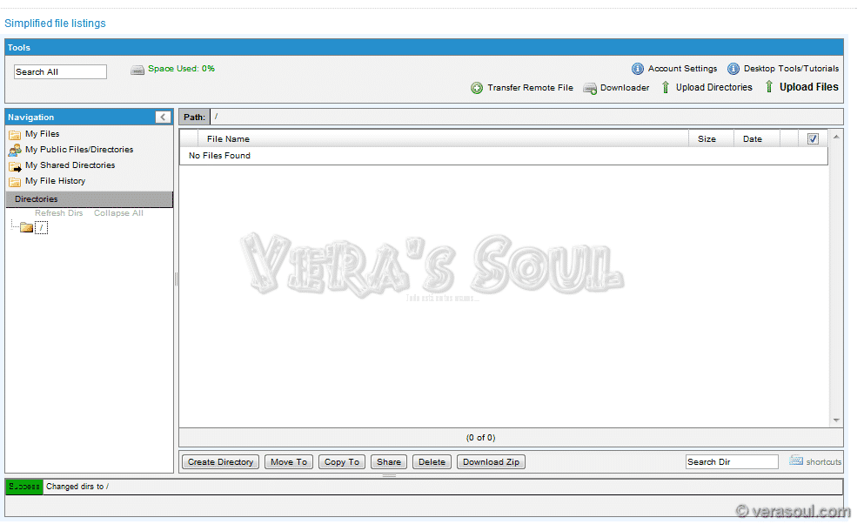Click the keyboard shortcuts icon
Image resolution: width=864 pixels, height=531 pixels.
pyautogui.click(x=796, y=461)
